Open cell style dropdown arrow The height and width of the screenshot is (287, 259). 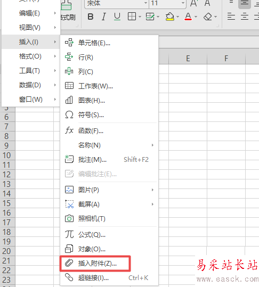click(158, 17)
